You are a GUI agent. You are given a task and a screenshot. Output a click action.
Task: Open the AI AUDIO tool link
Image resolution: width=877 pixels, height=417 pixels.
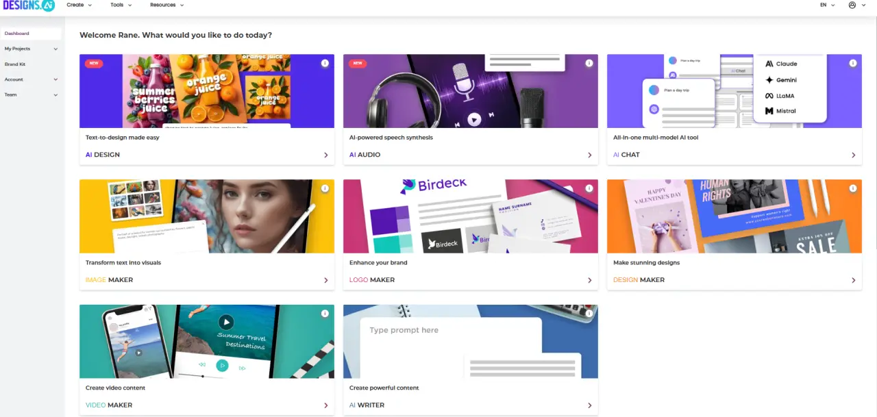pos(365,155)
